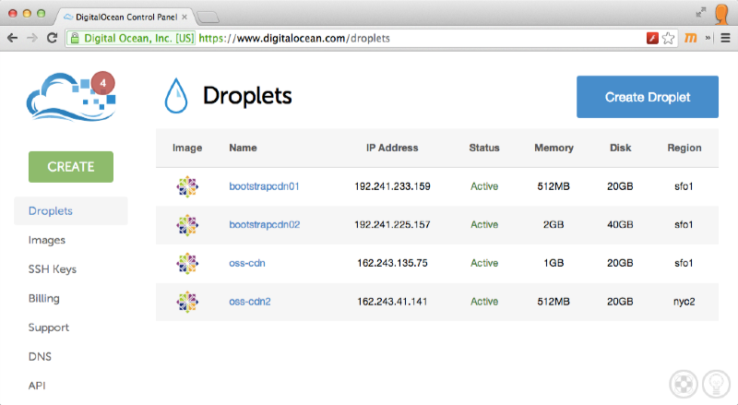This screenshot has height=405, width=738.
Task: Open the oss-cdn droplet link
Action: [x=247, y=263]
